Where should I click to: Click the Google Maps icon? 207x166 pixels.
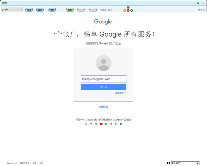click(96, 124)
